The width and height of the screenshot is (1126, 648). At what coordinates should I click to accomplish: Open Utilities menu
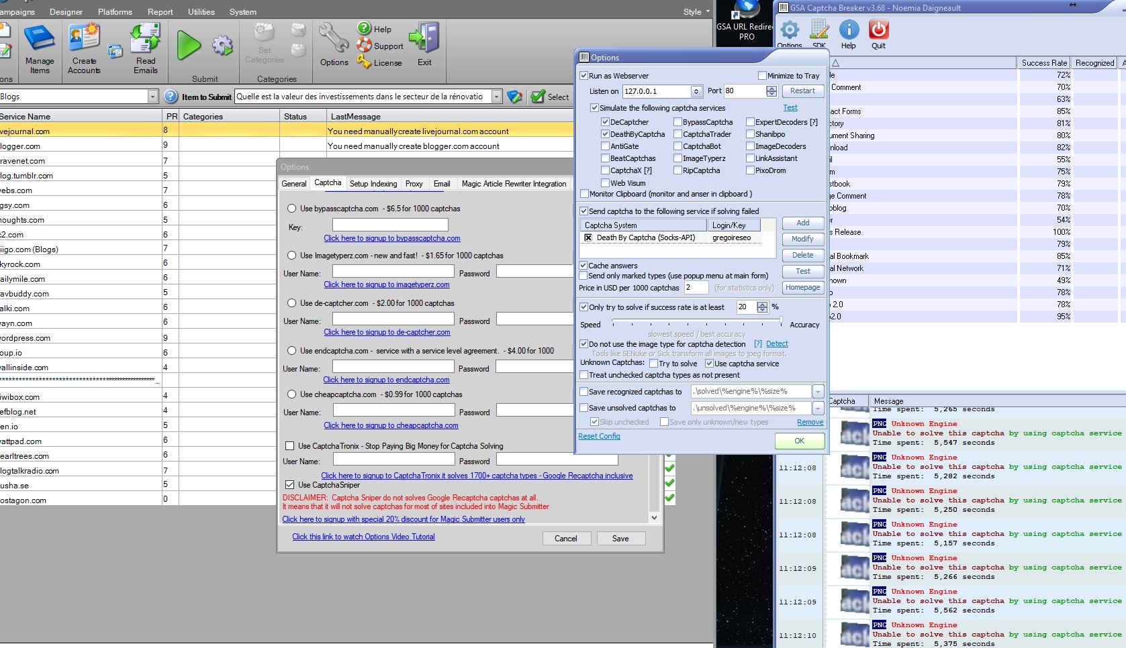(201, 11)
